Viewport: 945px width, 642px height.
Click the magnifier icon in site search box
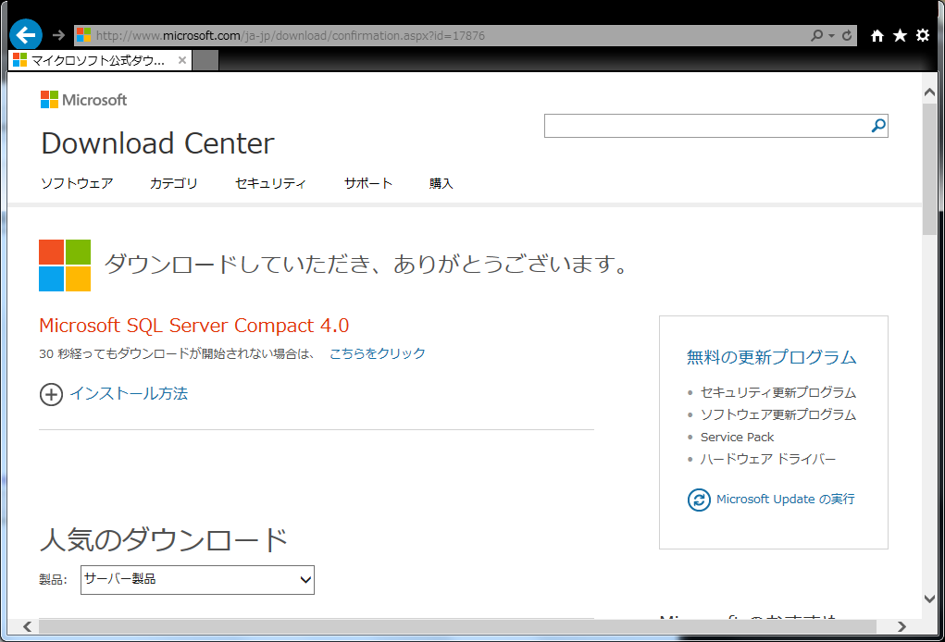878,126
